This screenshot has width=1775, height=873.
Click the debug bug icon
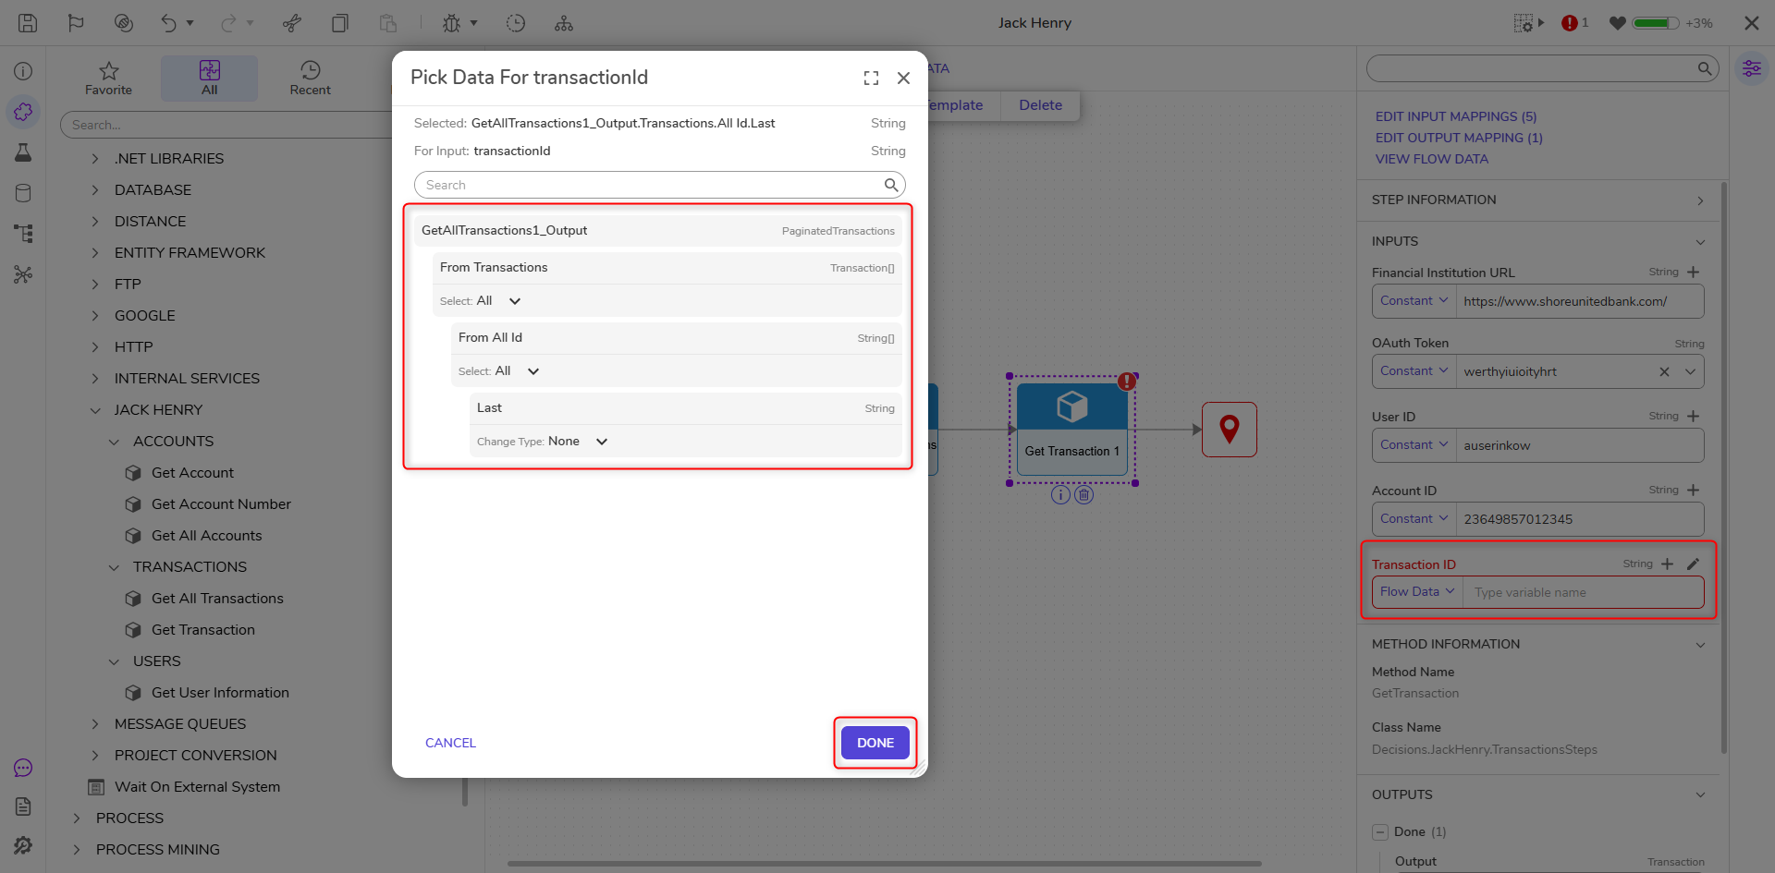point(451,23)
